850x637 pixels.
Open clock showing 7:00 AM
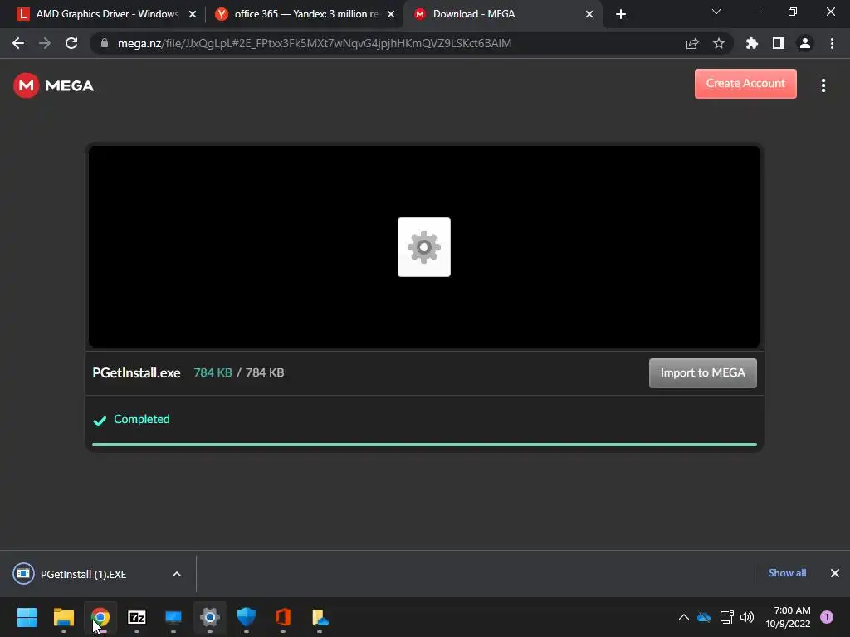[x=788, y=617]
